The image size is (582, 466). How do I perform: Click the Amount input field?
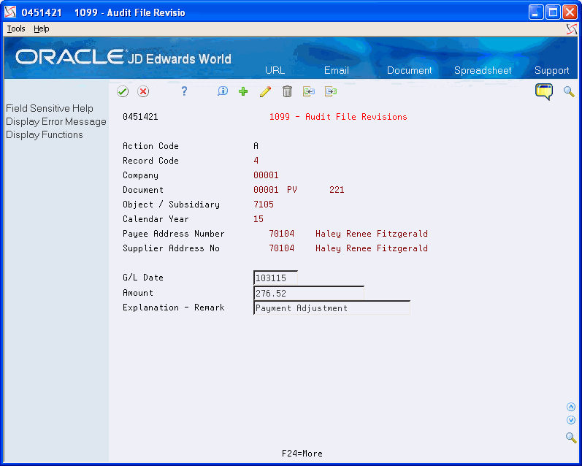308,294
